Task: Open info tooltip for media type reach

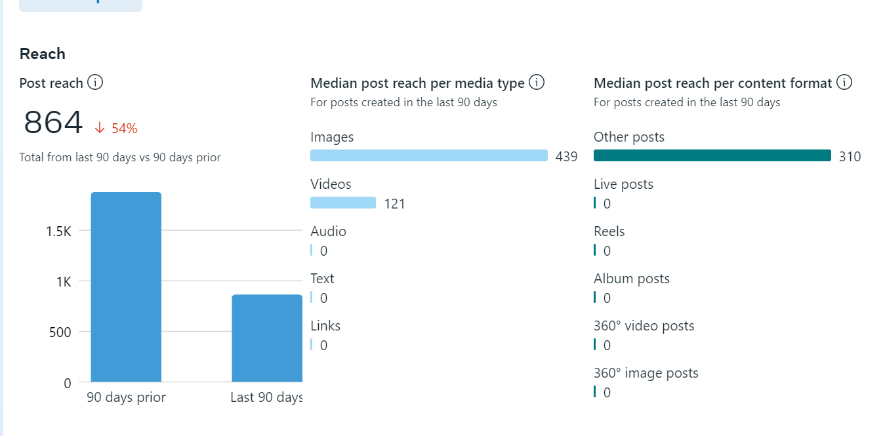Action: tap(537, 83)
